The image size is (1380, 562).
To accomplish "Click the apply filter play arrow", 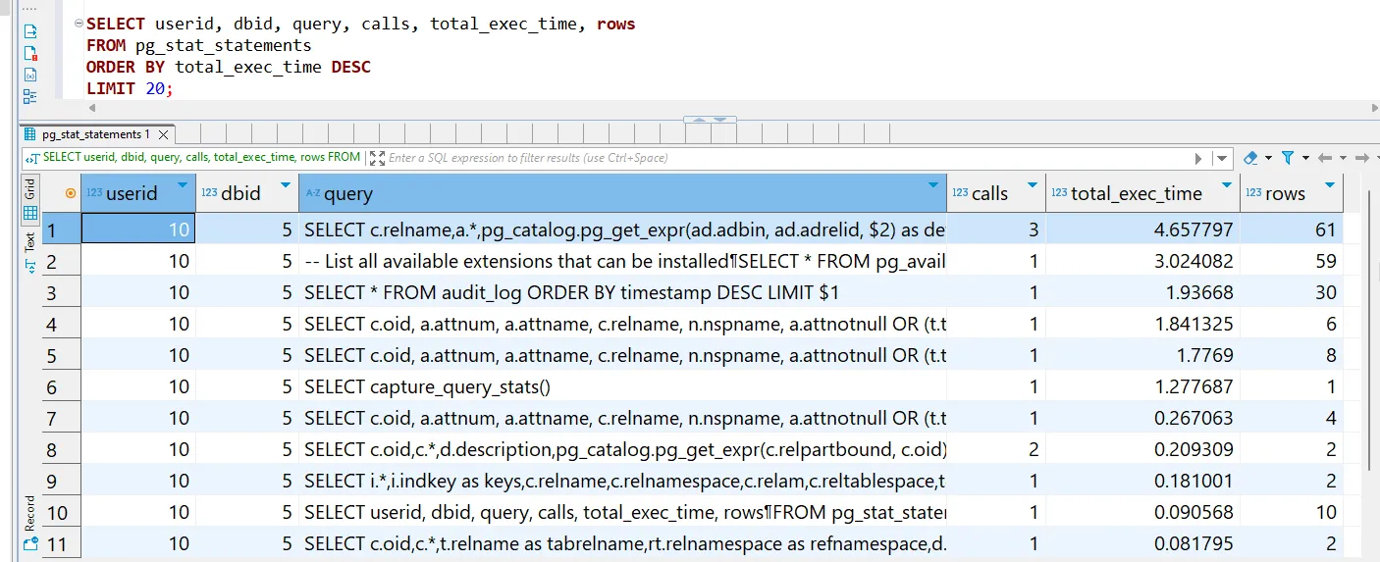I will 1198,158.
